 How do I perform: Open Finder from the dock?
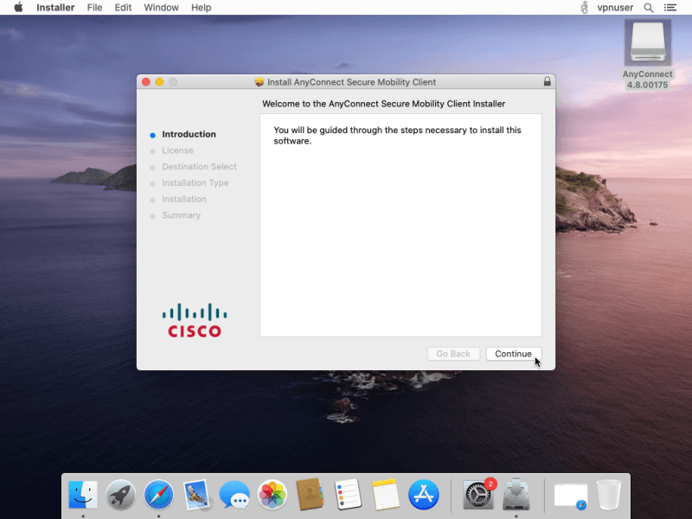click(83, 495)
